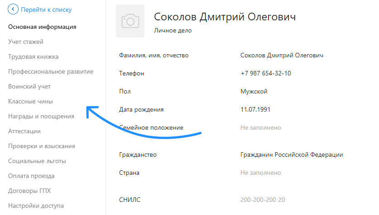Open "Профессиональное развитие" in the sidebar

51,71
